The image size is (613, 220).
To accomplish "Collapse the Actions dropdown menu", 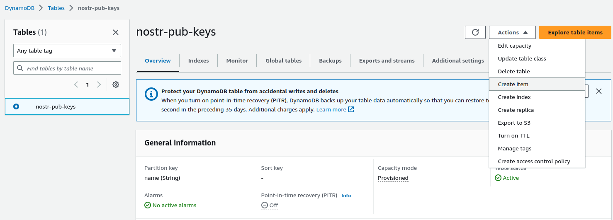I will (x=512, y=32).
